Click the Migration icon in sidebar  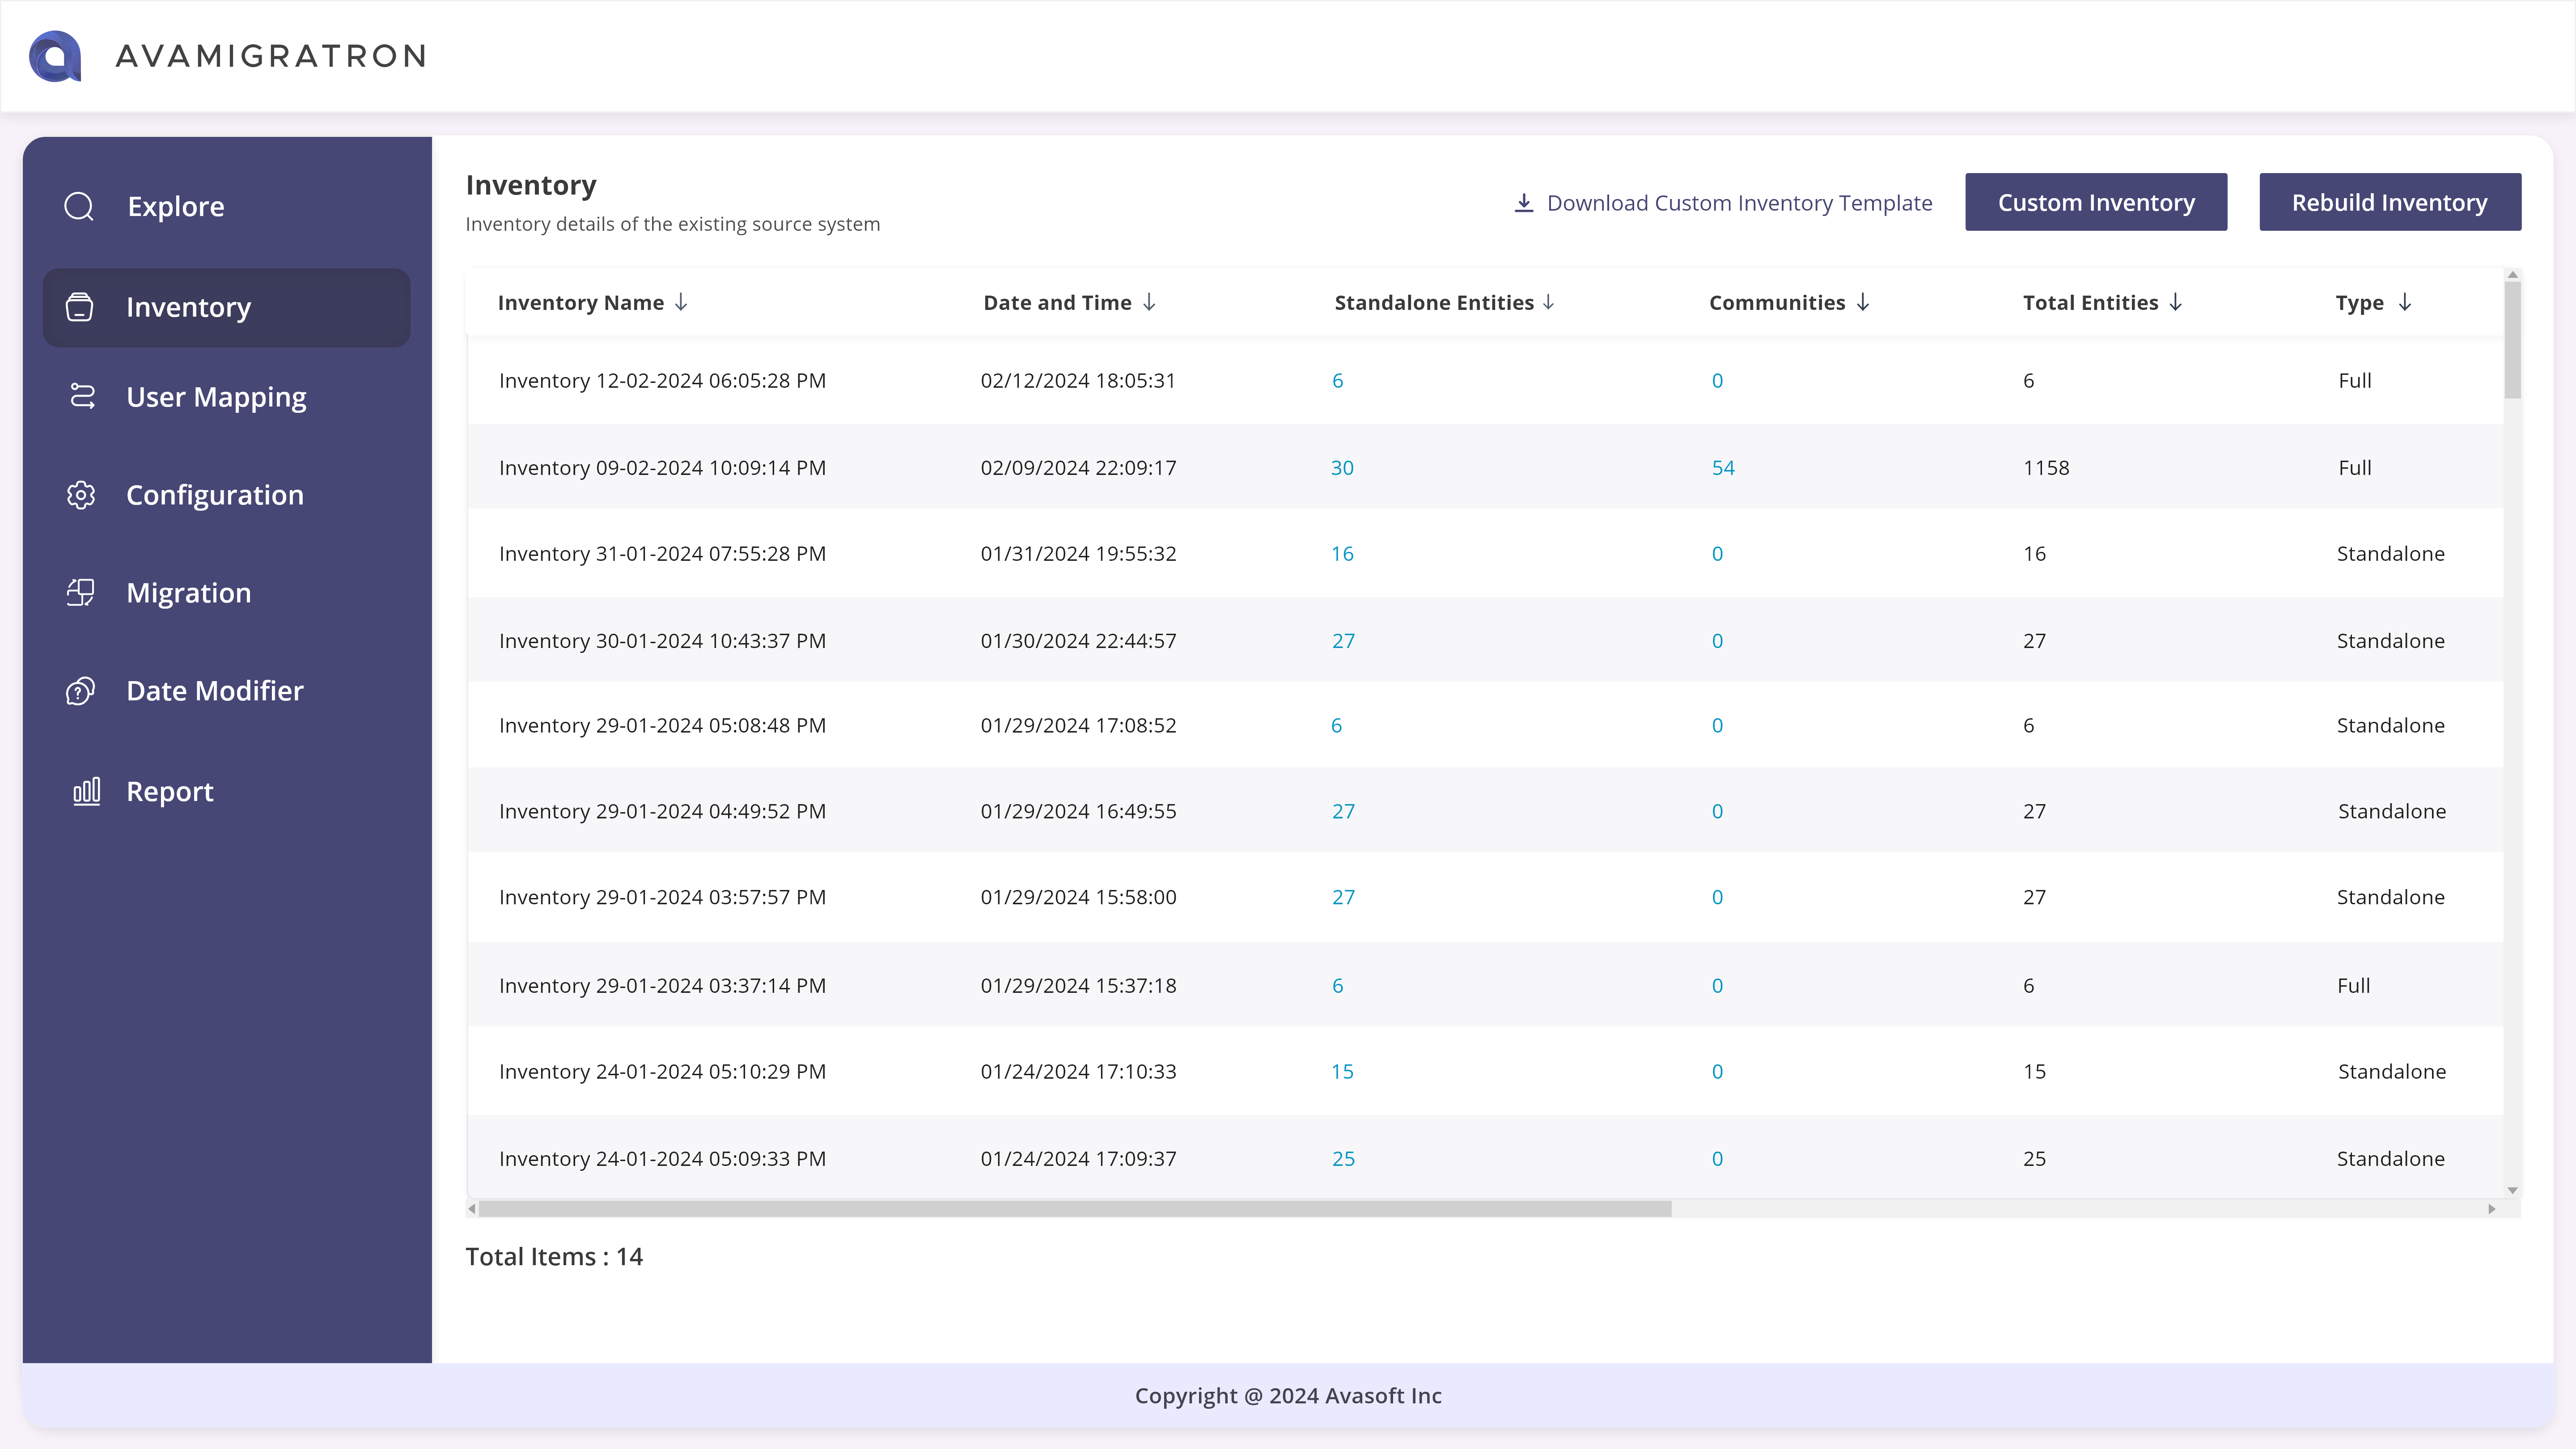pos(81,593)
